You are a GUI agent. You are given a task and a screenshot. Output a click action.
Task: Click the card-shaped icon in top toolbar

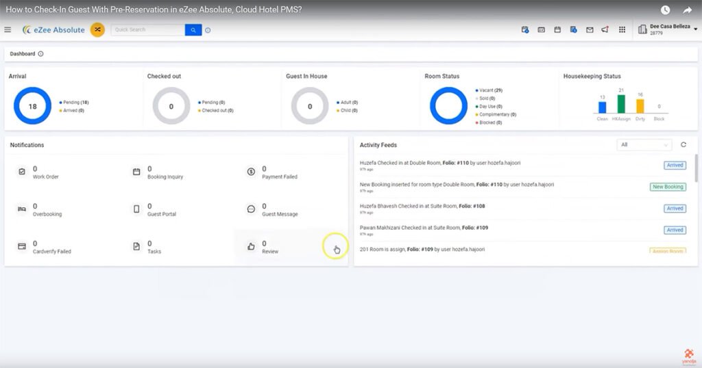tap(542, 30)
